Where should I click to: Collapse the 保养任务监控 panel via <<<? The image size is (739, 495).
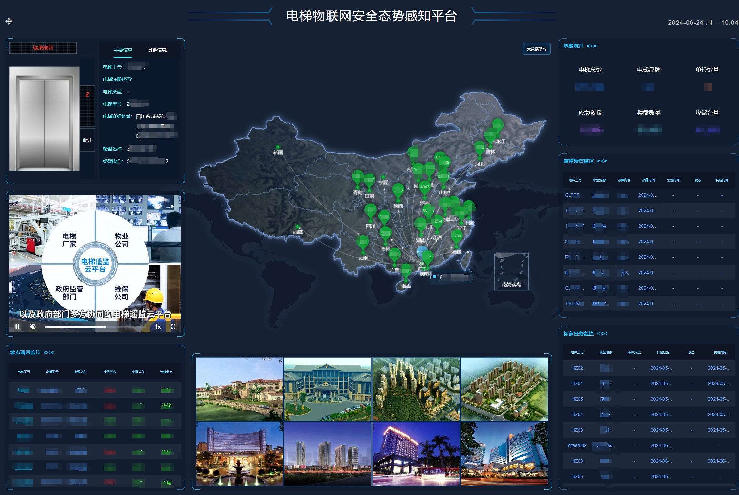pyautogui.click(x=602, y=333)
